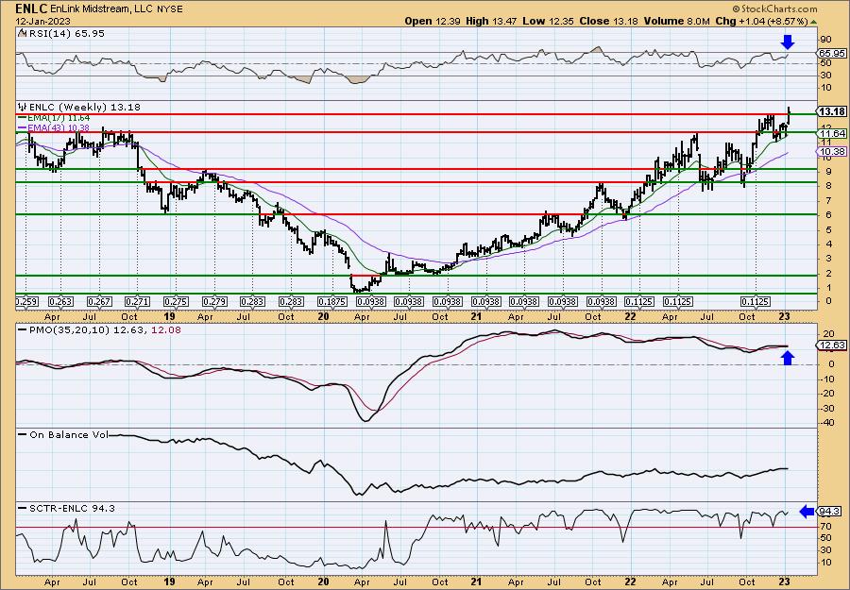Click the Open 12.39 value
850x590 pixels.
(x=432, y=21)
